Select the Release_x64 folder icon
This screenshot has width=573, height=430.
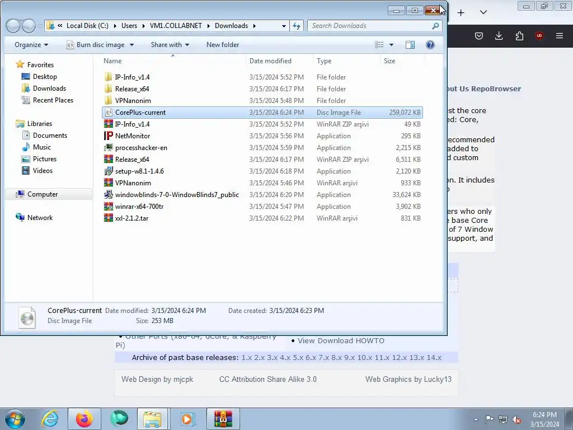click(108, 88)
